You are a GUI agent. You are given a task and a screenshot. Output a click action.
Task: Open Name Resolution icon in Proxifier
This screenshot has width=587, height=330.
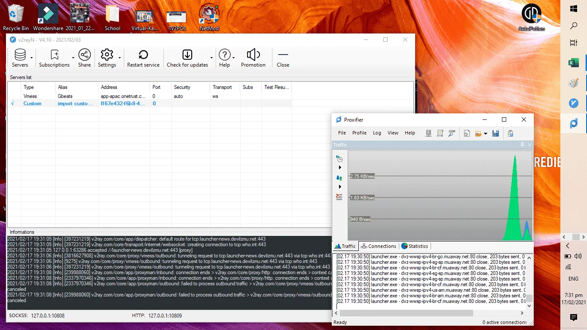click(452, 133)
